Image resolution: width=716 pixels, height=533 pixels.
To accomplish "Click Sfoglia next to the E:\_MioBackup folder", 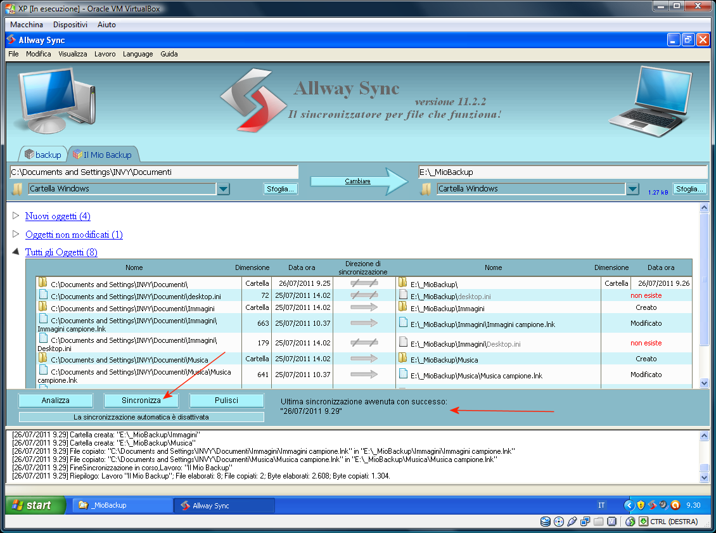I will [x=689, y=189].
